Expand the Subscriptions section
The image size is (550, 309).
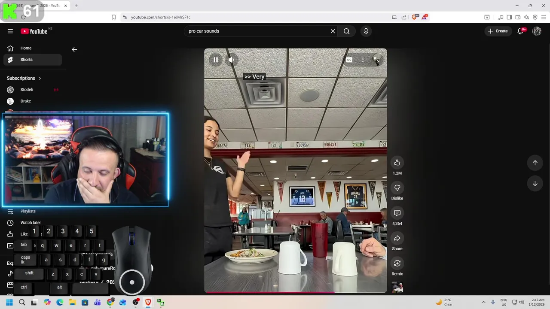pos(24,78)
